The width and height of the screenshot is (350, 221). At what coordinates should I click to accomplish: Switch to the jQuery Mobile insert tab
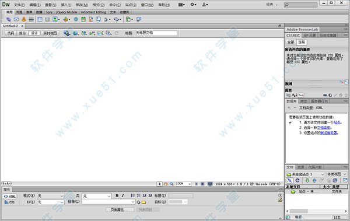[x=66, y=12]
